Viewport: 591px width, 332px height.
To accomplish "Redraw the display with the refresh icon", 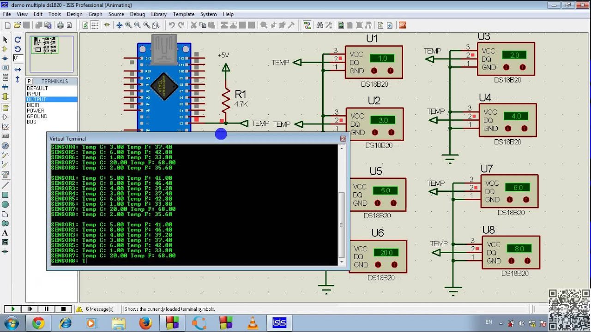I will [85, 25].
